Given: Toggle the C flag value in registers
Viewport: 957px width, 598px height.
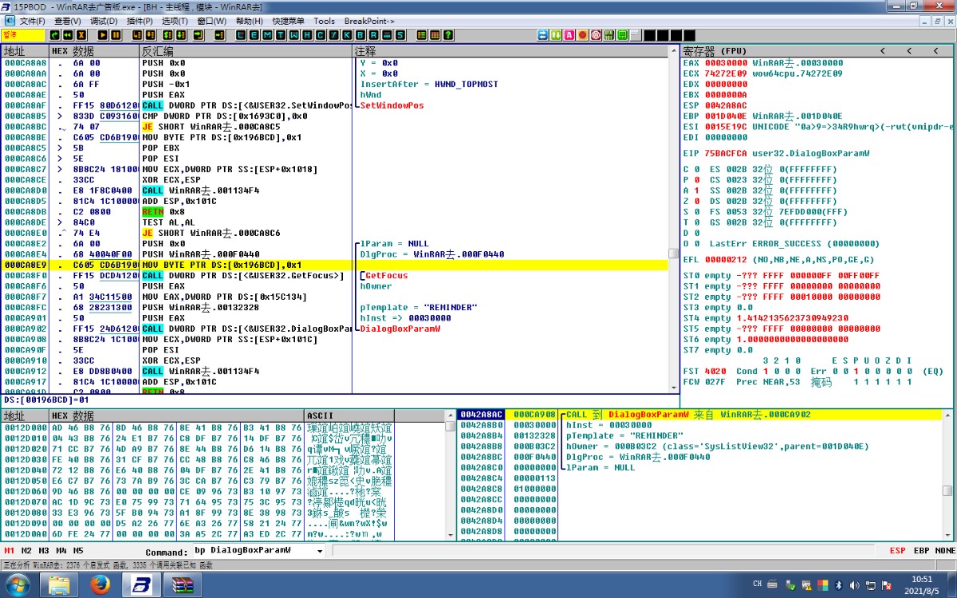Looking at the screenshot, I should click(x=698, y=170).
